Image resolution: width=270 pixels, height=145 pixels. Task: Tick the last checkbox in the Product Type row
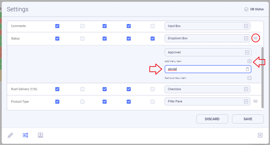(153, 102)
